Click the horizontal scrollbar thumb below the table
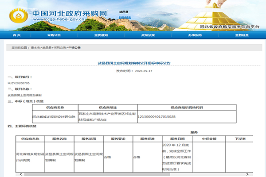This screenshot has height=177, width=266. tap(97, 174)
